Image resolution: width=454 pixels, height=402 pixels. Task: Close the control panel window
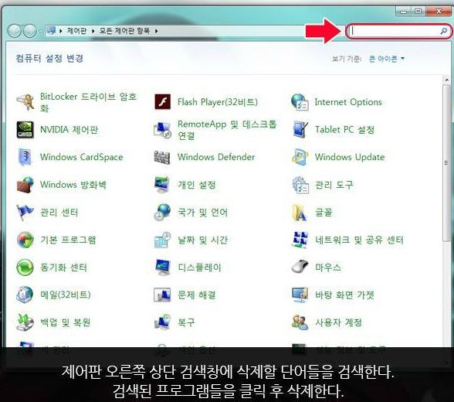click(439, 12)
